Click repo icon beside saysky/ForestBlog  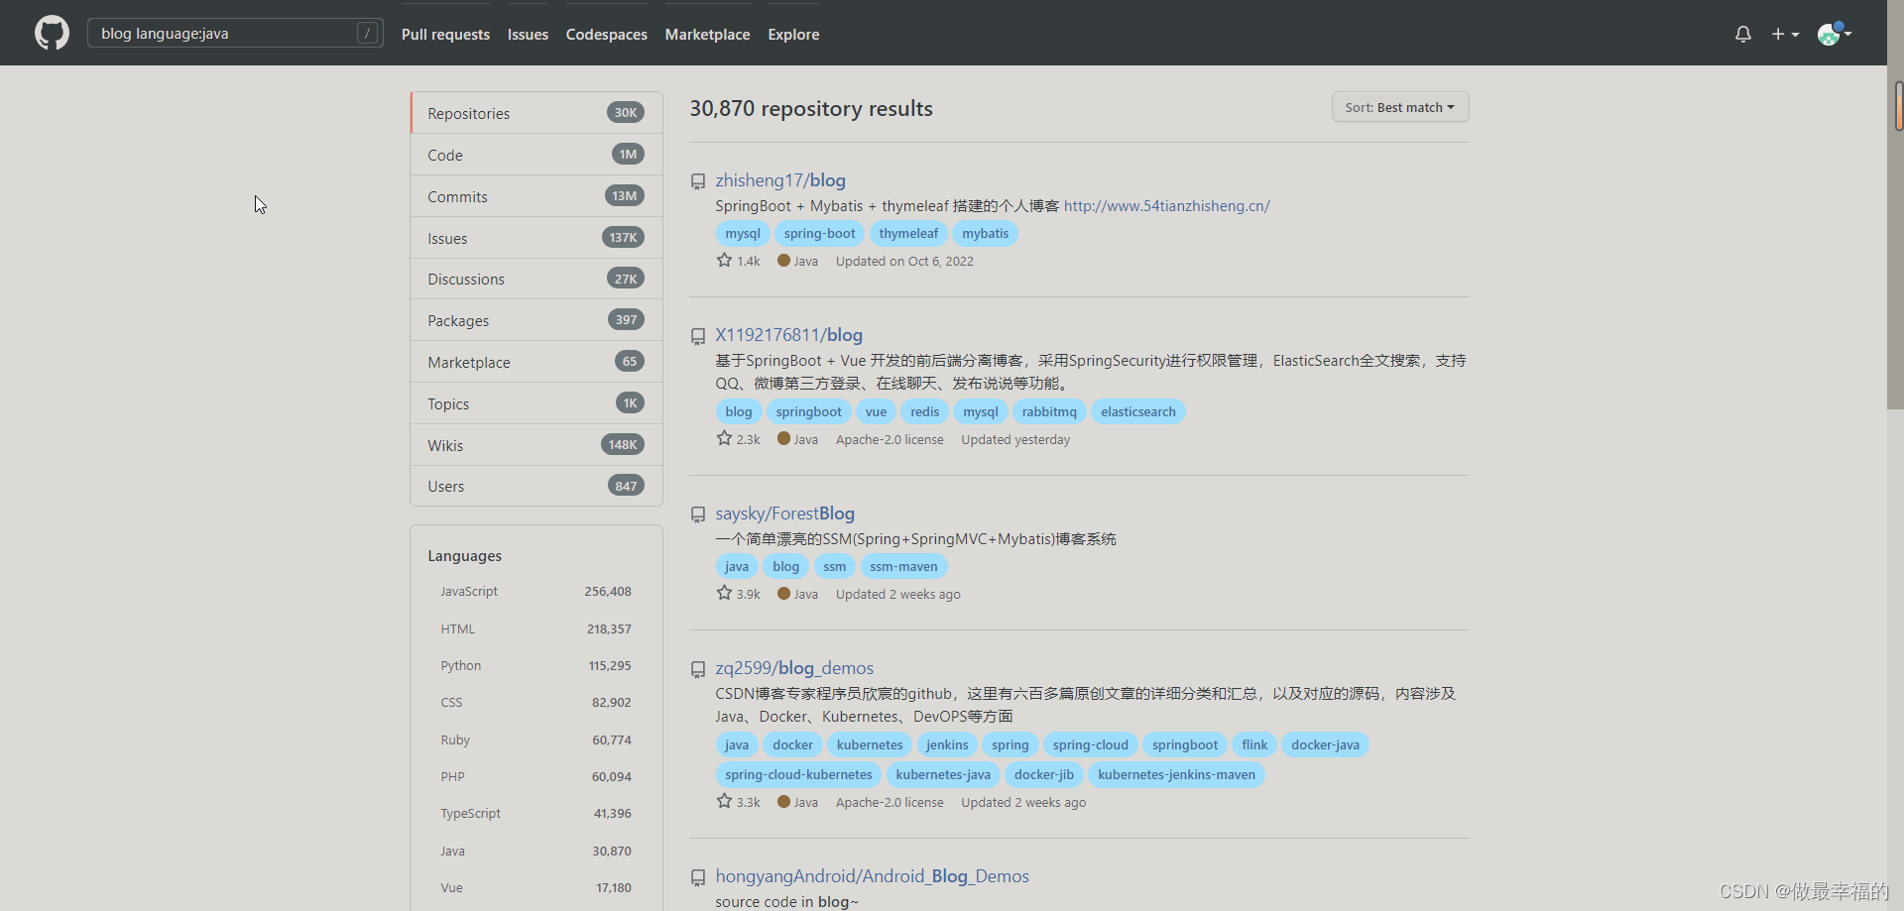click(698, 514)
